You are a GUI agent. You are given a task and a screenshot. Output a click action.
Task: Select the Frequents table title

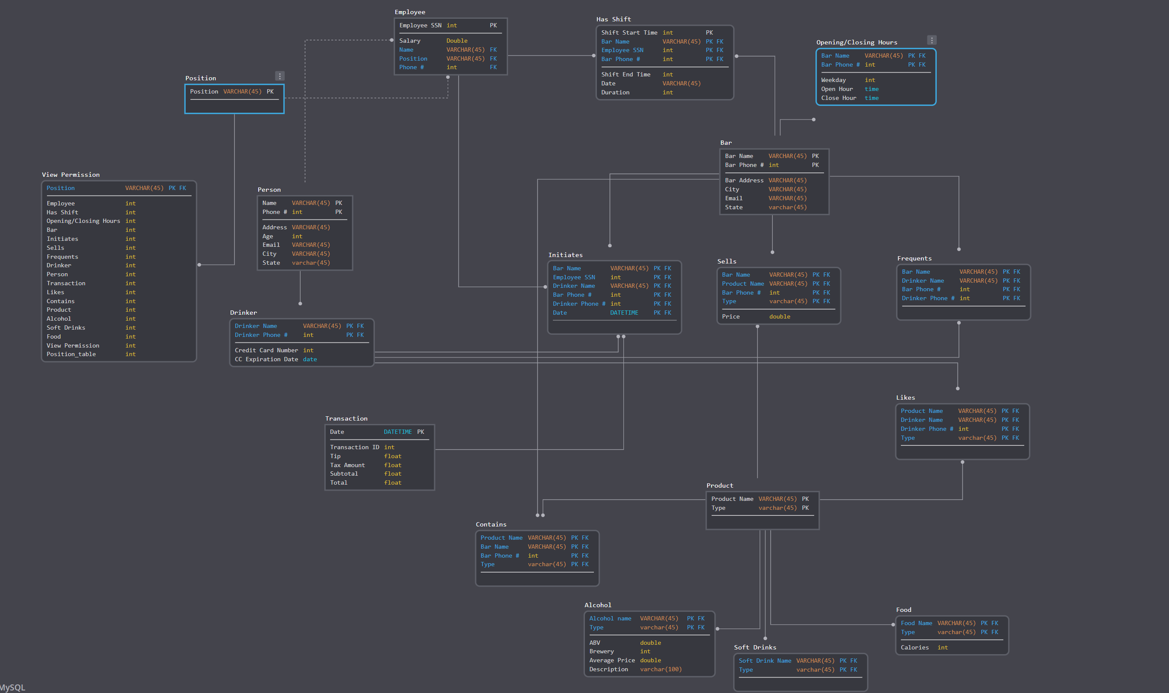[x=914, y=259]
